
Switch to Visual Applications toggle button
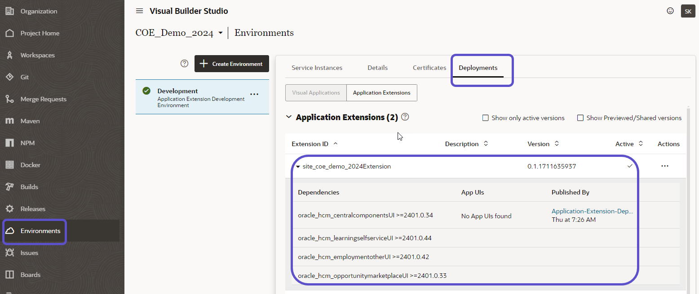pos(316,93)
